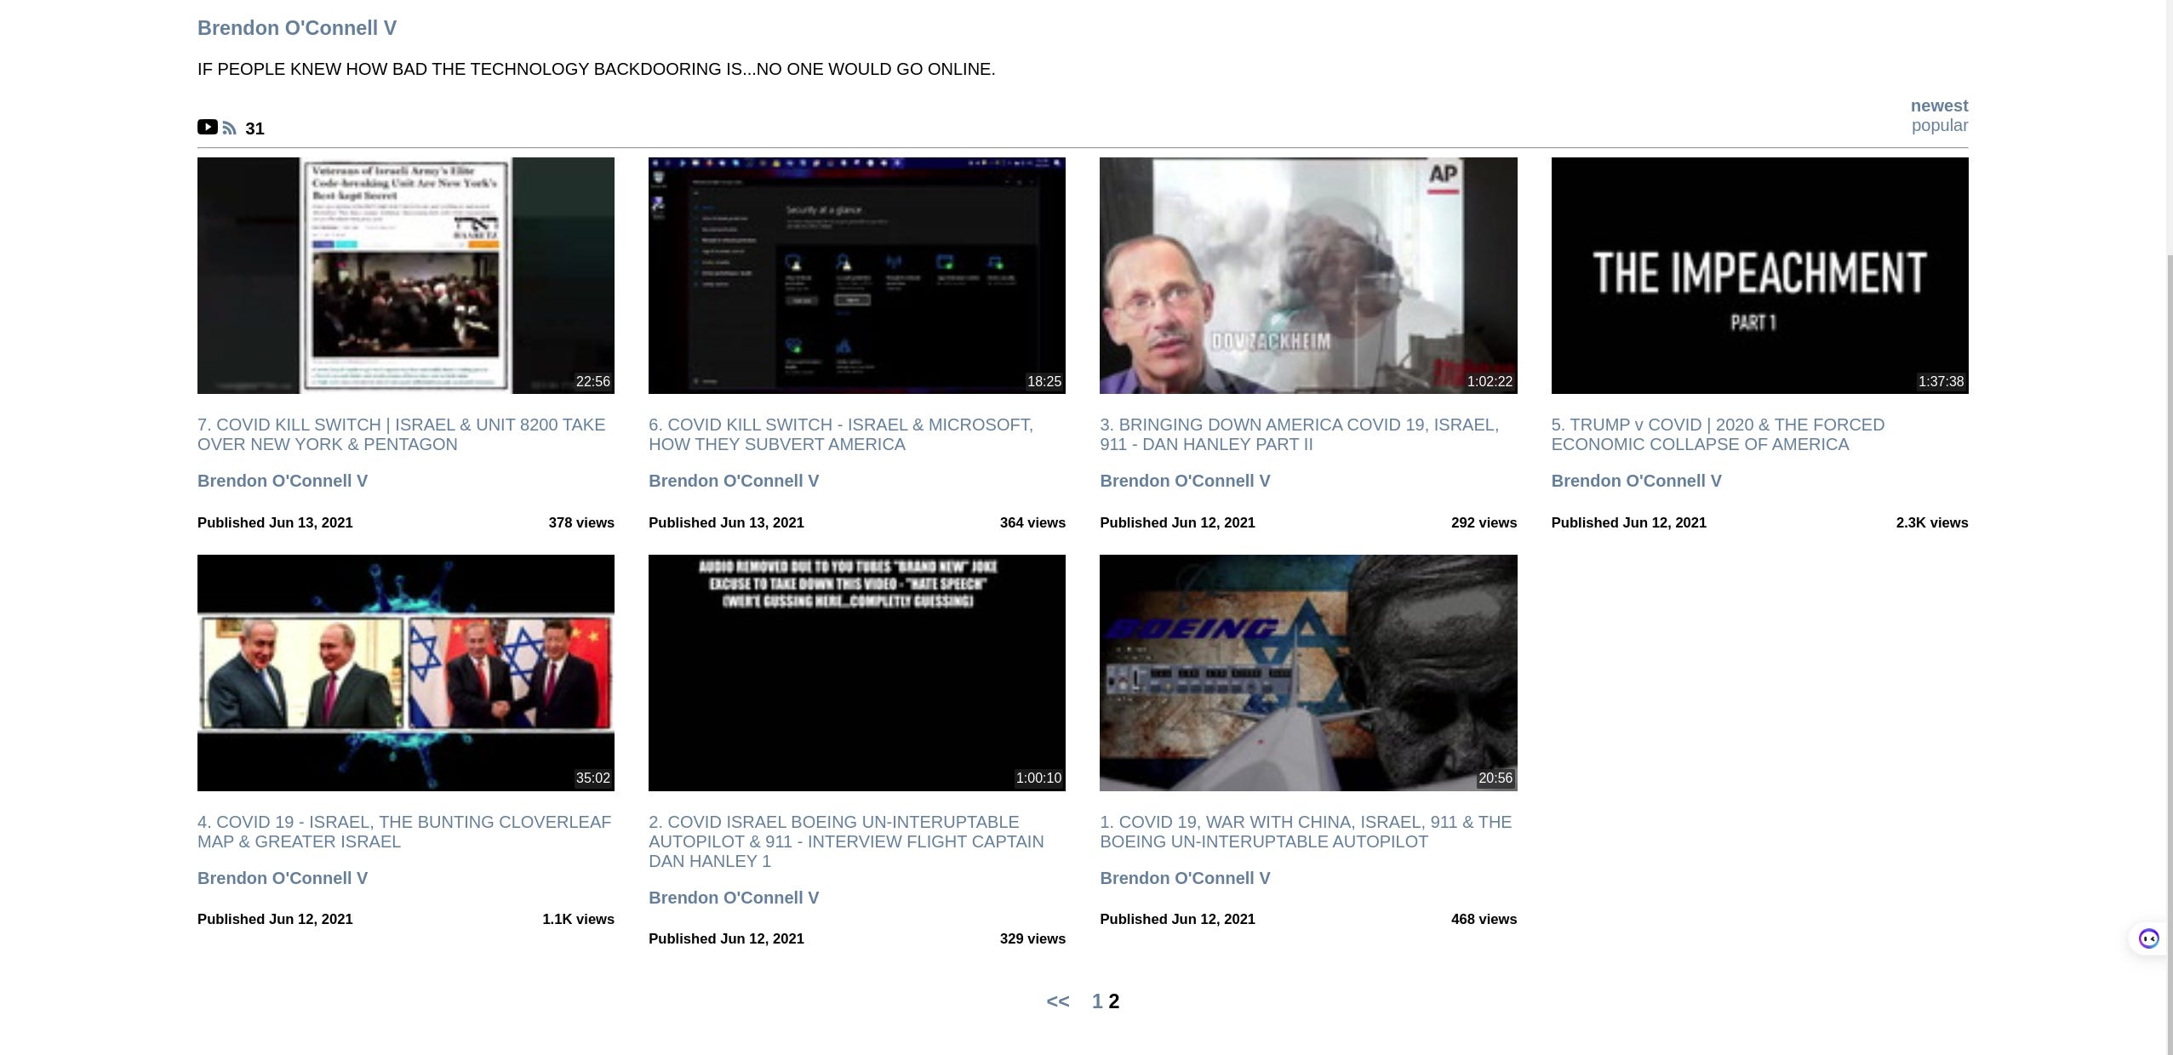
Task: Click the 18:25 duration badge
Action: click(1044, 381)
